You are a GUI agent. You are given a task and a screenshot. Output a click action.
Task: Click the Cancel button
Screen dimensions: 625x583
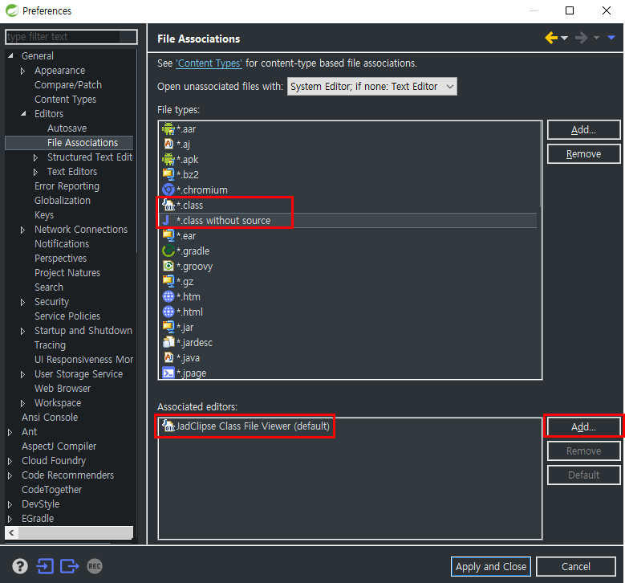point(575,566)
